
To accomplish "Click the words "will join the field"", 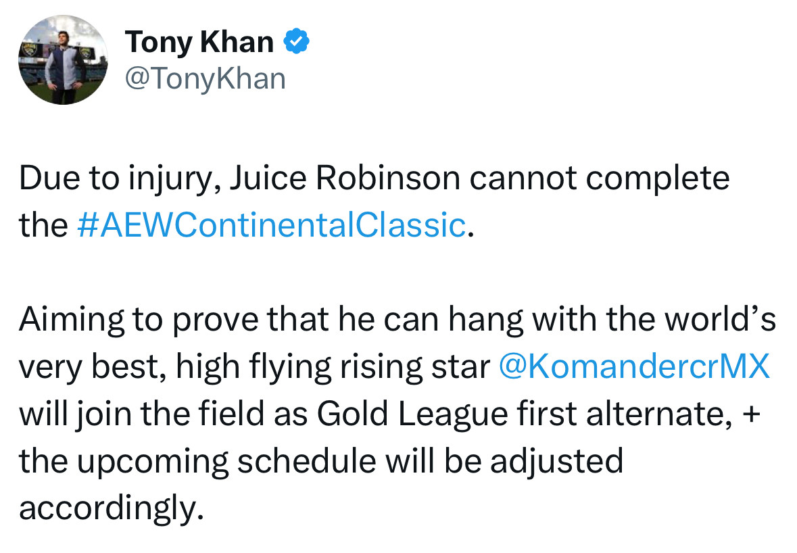I will point(142,414).
